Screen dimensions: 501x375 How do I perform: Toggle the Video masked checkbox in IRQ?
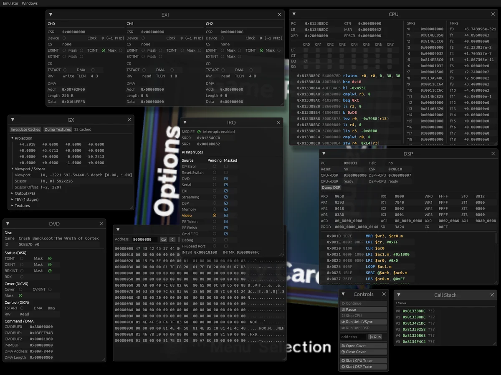pyautogui.click(x=226, y=215)
